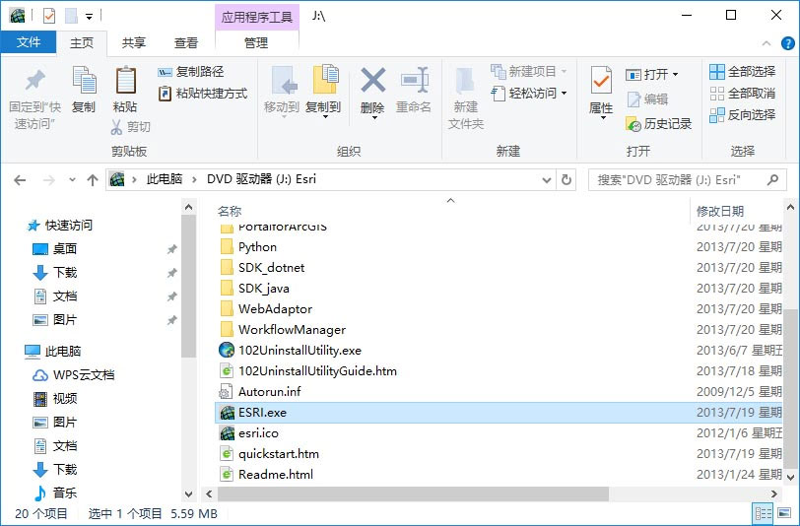
Task: Go back with the left arrow
Action: 20,180
